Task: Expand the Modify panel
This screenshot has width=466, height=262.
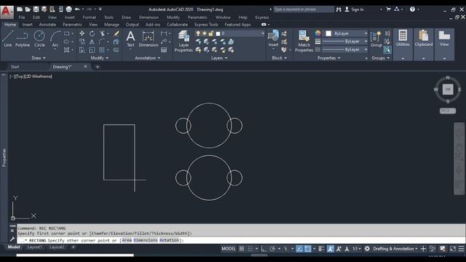Action: [99, 58]
